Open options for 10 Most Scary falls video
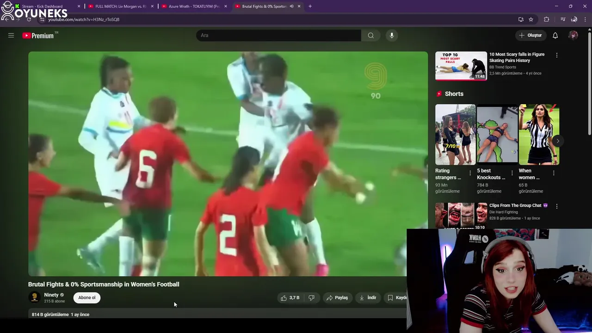 [x=557, y=55]
